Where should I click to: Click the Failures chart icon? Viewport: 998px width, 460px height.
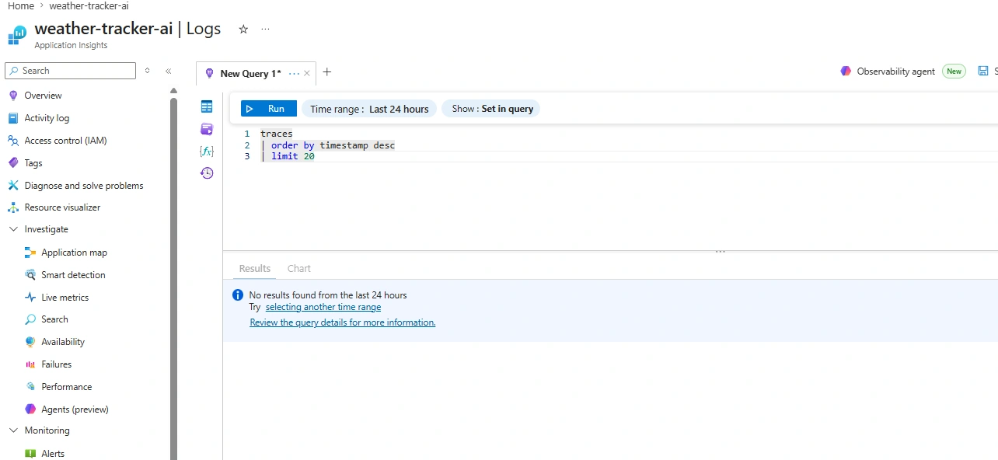click(30, 364)
